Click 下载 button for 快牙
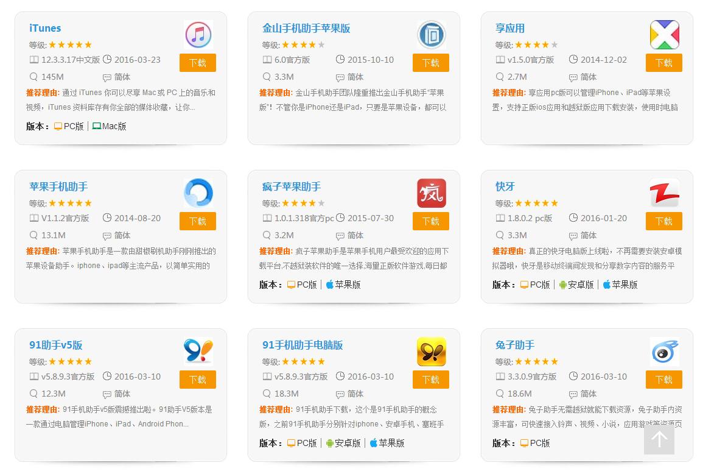The height and width of the screenshot is (474, 714). tap(663, 221)
